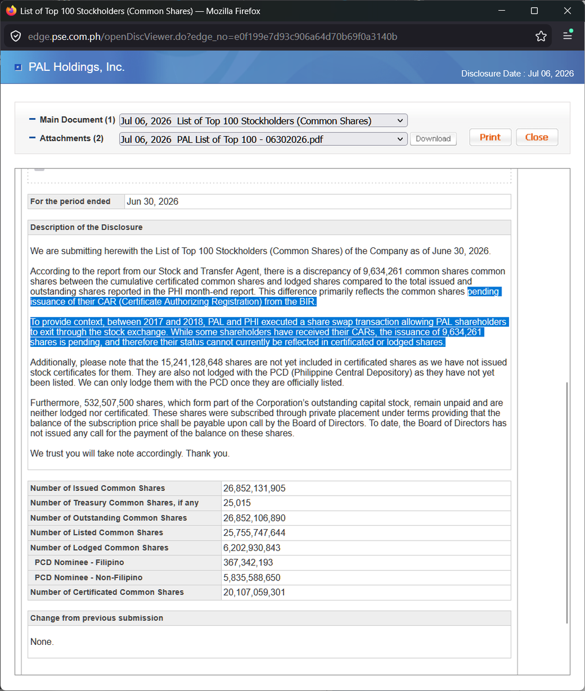Download the selected attachment
The image size is (585, 691).
(x=433, y=139)
